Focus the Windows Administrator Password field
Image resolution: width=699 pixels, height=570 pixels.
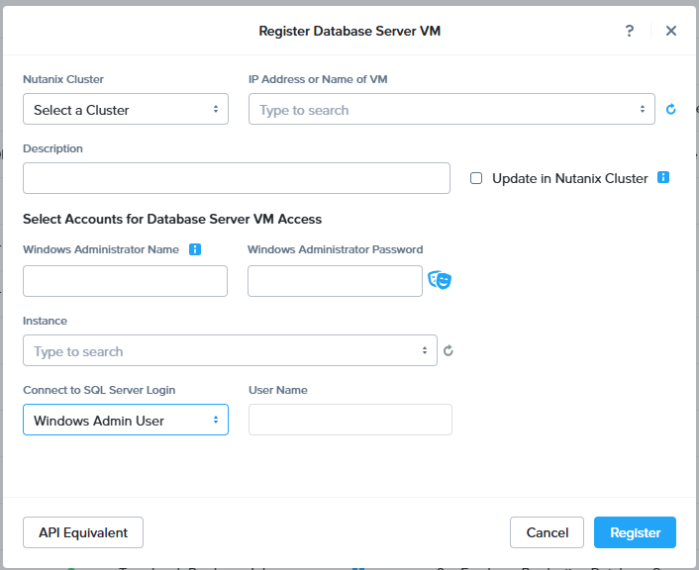(x=336, y=281)
